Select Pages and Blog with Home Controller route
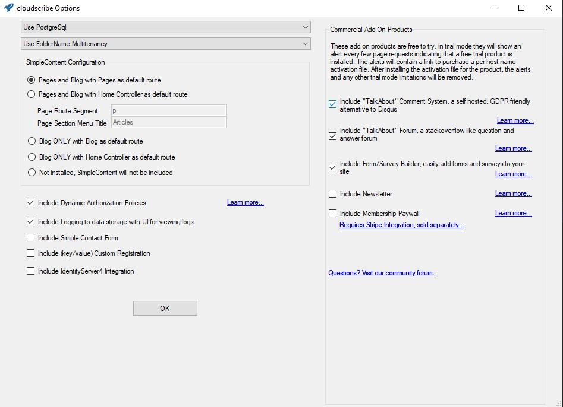The image size is (563, 407). (31, 94)
